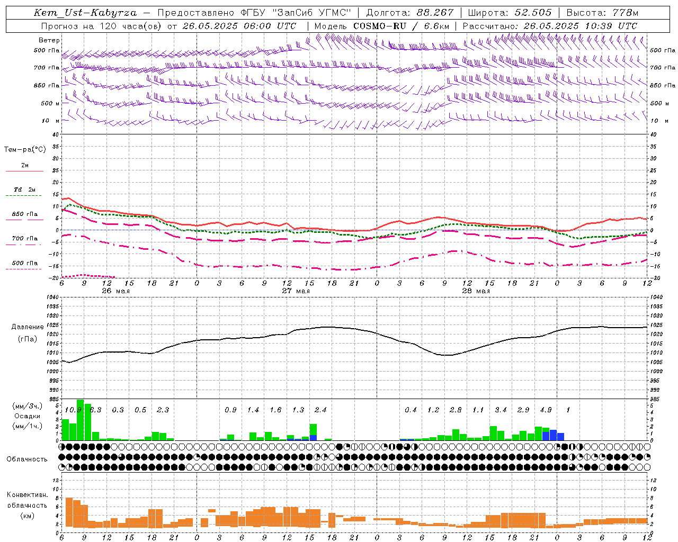The height and width of the screenshot is (542, 678).
Task: Click the 3.4 precipitation total
Action: coord(501,410)
